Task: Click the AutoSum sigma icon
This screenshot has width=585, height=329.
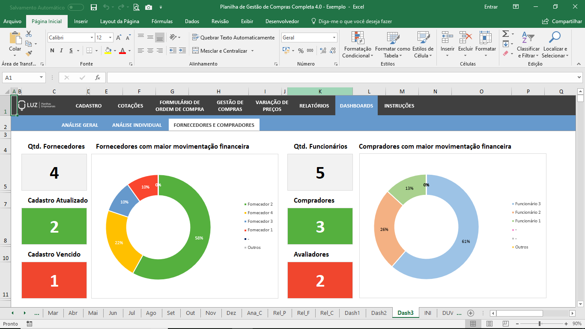Action: click(505, 34)
